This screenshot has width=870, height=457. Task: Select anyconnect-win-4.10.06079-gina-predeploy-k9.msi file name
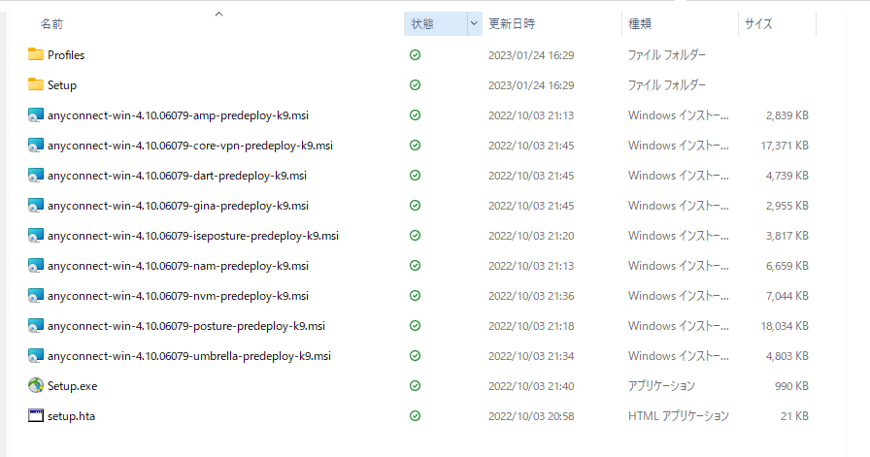pos(178,205)
